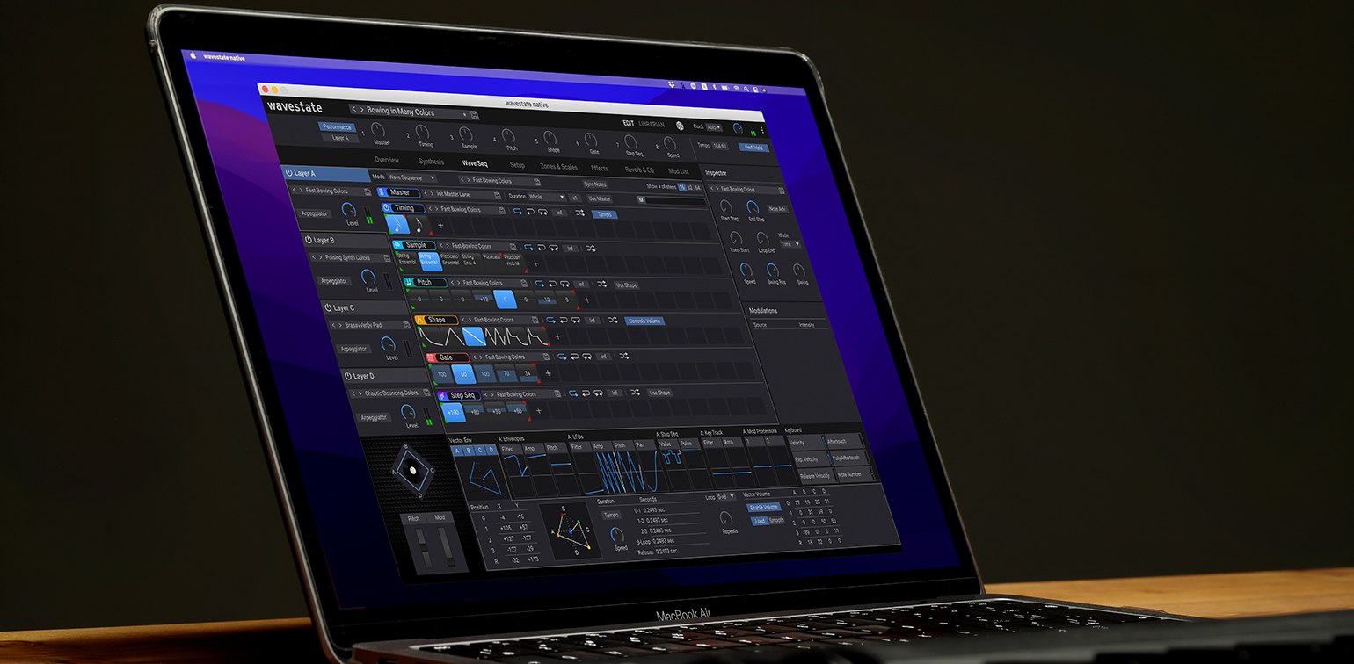Add a new step in the Timing lane
The image size is (1354, 664).
click(440, 226)
